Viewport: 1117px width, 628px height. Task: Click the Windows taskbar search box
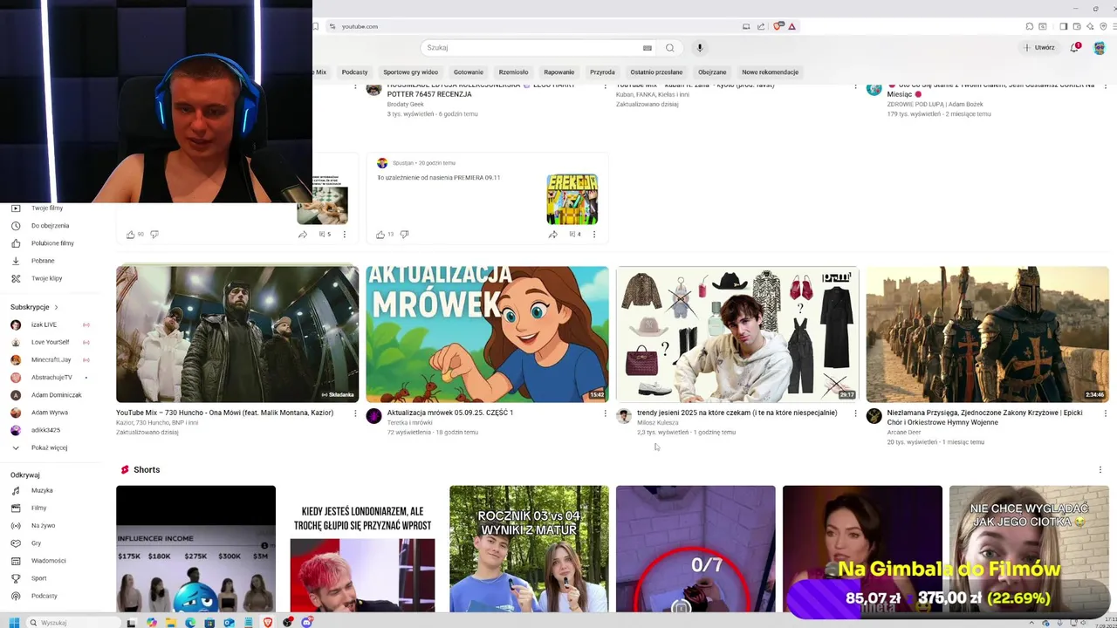[x=75, y=623]
